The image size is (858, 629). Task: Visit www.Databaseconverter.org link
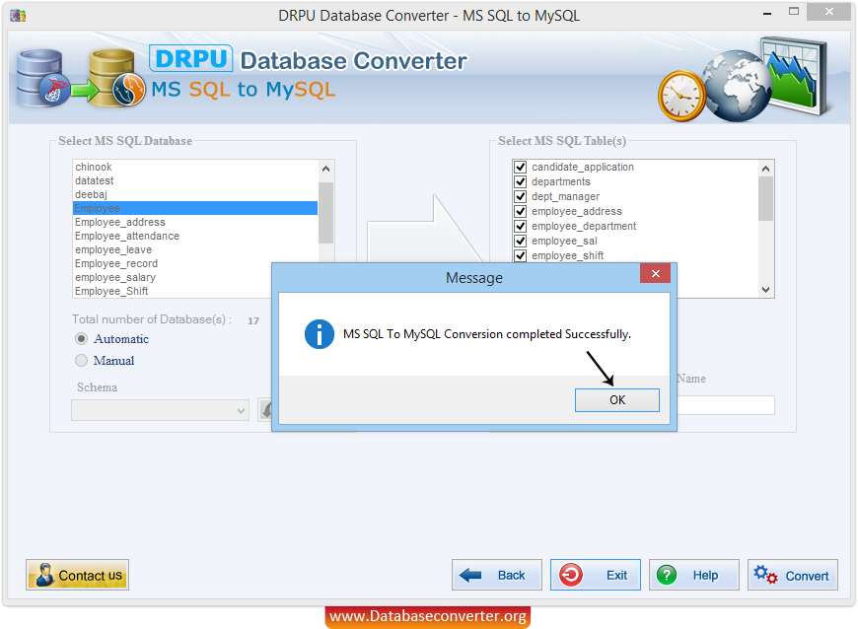click(x=428, y=616)
